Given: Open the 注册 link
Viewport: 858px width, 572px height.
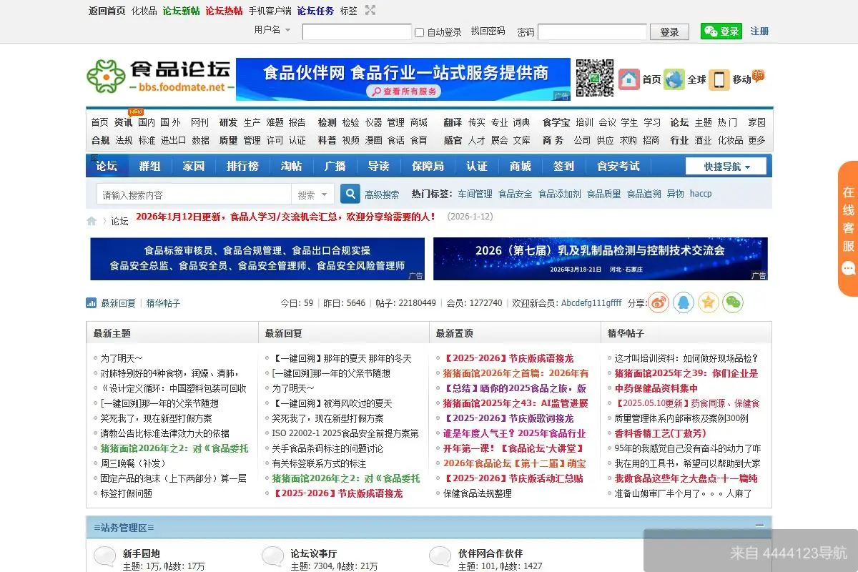Looking at the screenshot, I should coord(759,31).
